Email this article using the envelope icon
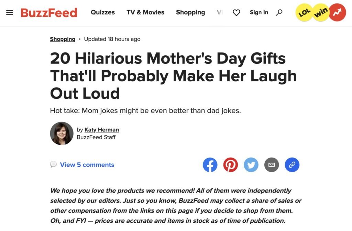 272,165
